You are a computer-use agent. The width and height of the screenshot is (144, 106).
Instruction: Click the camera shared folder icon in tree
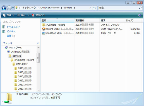click(x=10, y=56)
